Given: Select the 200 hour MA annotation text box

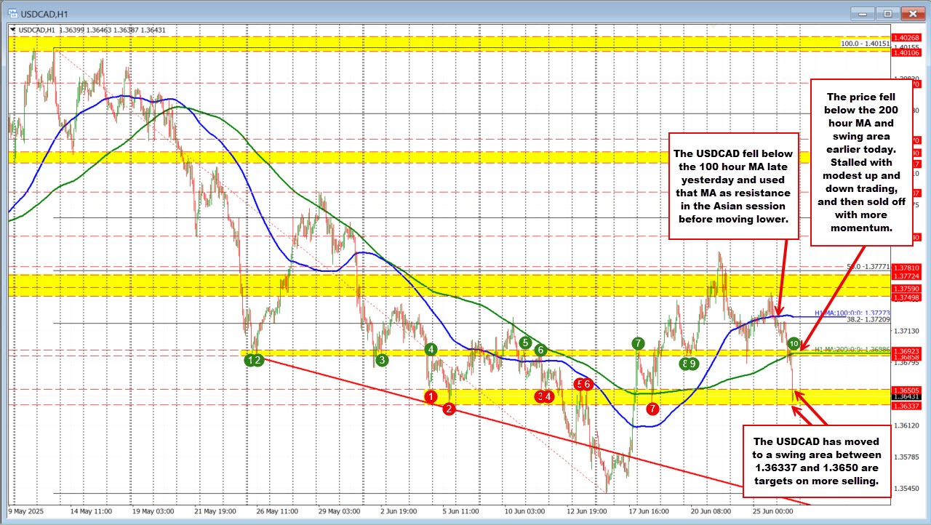Looking at the screenshot, I should click(x=861, y=162).
